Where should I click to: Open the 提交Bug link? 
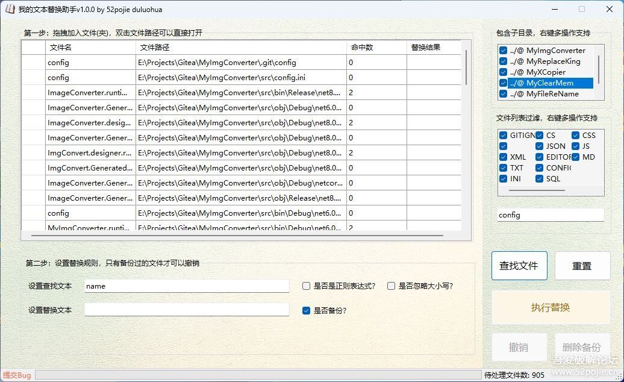(17, 375)
